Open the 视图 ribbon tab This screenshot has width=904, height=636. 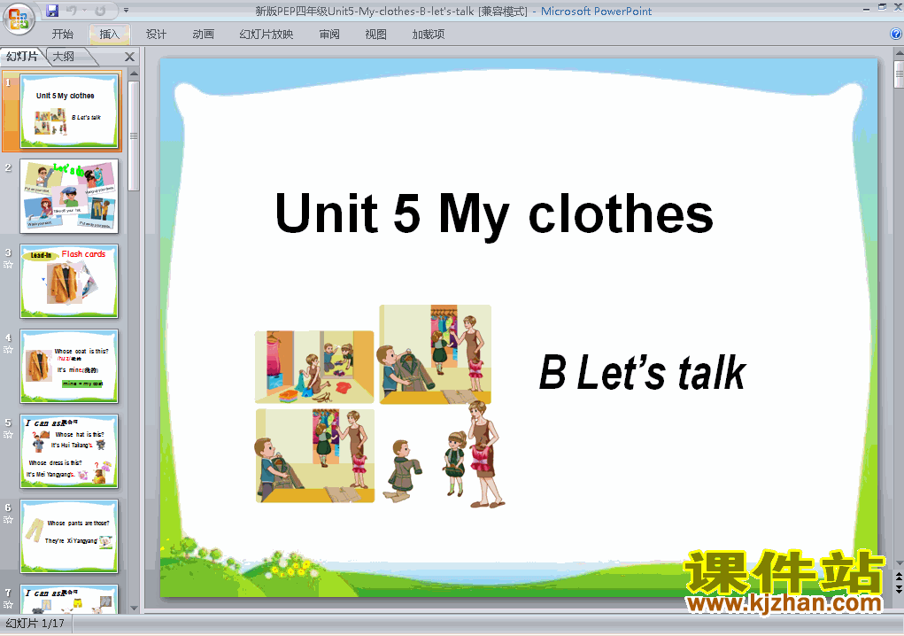pyautogui.click(x=376, y=35)
